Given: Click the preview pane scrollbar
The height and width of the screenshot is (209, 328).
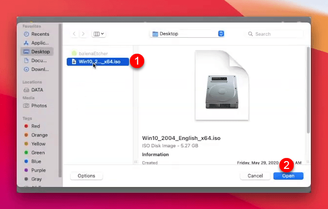Looking at the screenshot, I should pos(308,90).
